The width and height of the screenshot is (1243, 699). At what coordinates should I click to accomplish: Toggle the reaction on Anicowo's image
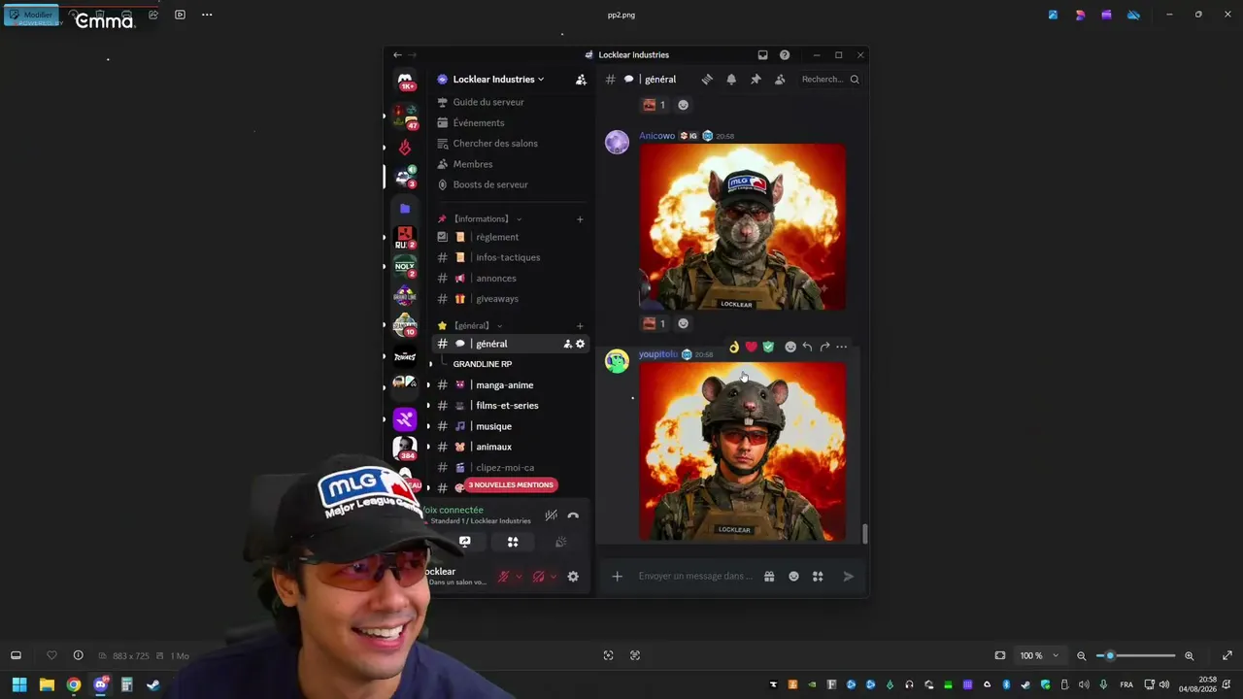click(x=655, y=323)
